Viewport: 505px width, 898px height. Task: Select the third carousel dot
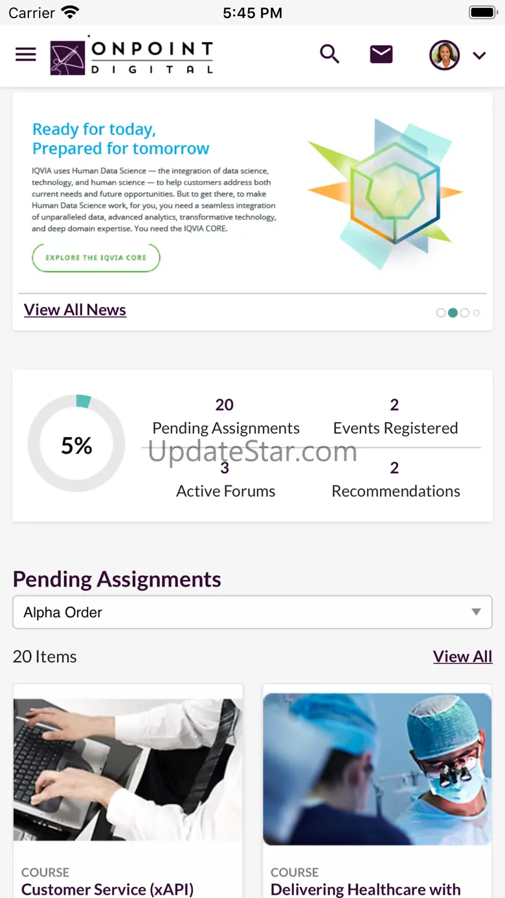(464, 313)
